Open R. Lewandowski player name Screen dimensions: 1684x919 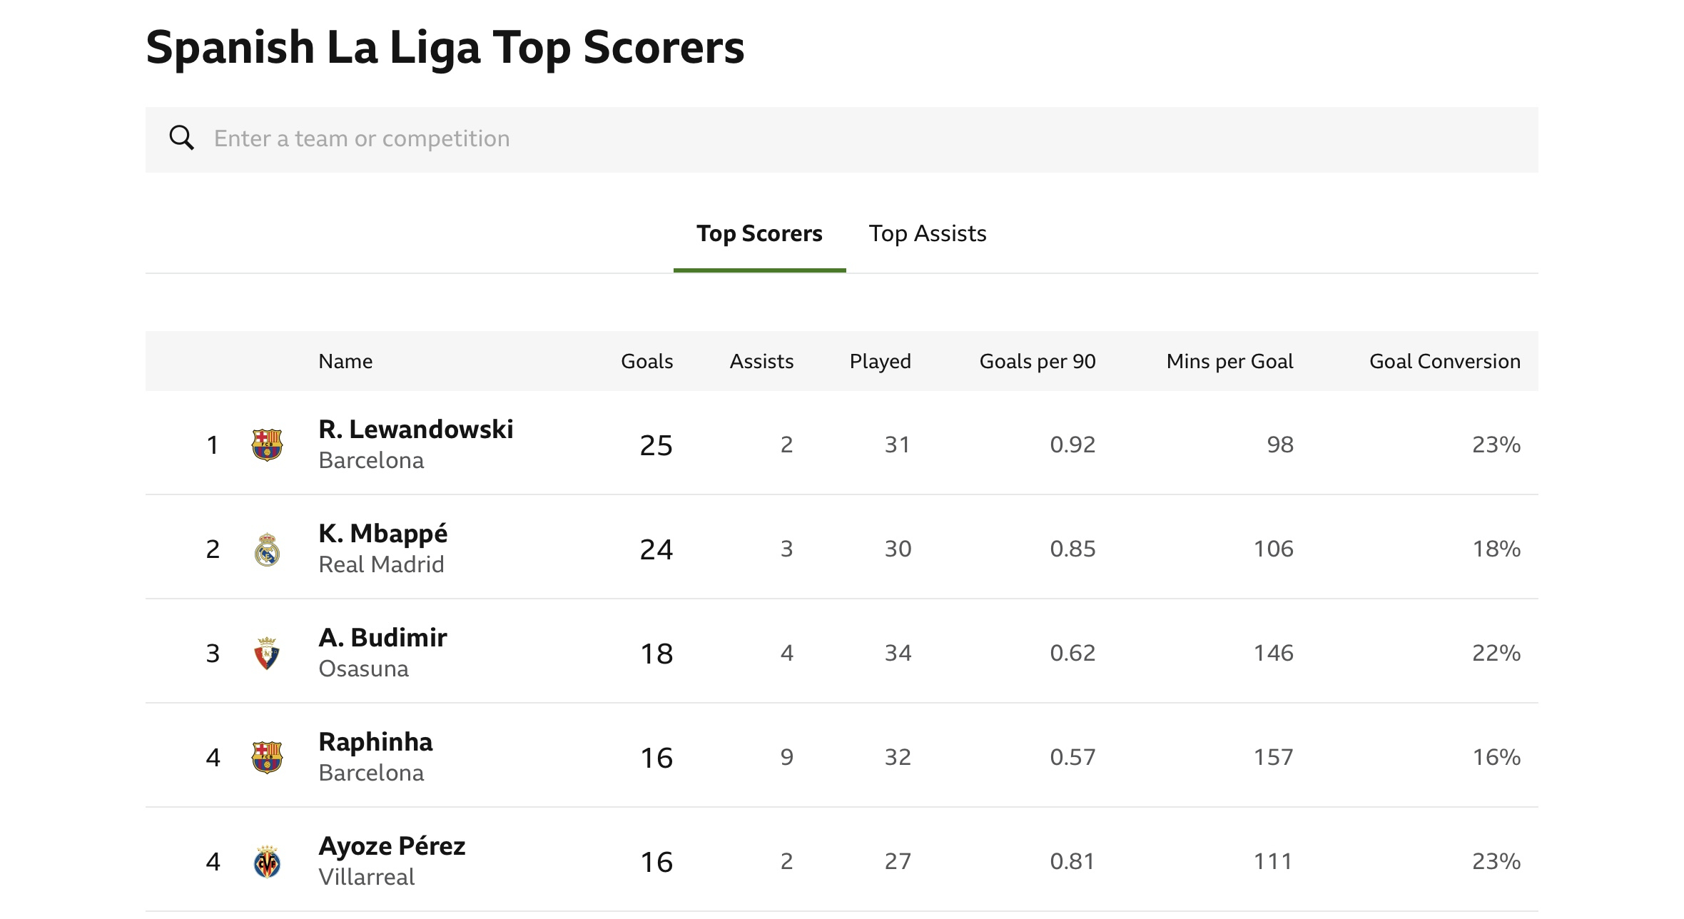point(415,429)
